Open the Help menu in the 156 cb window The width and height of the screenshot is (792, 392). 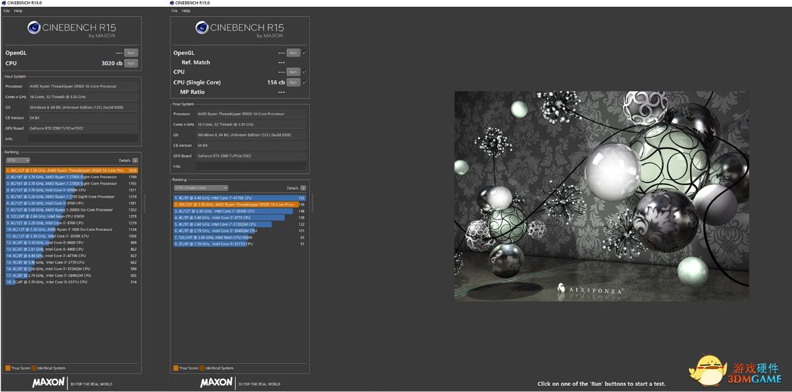(186, 11)
